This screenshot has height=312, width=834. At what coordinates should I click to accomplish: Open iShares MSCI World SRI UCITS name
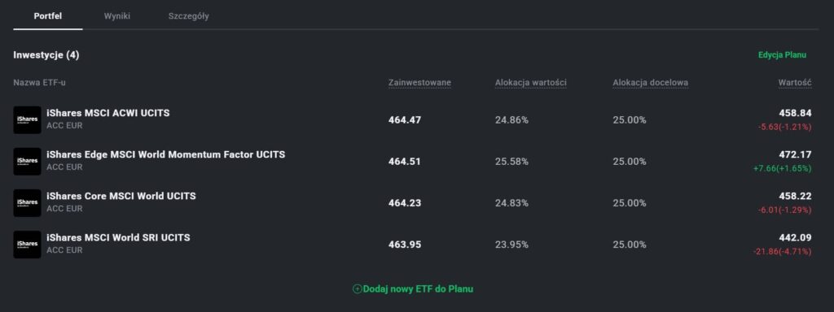point(118,237)
